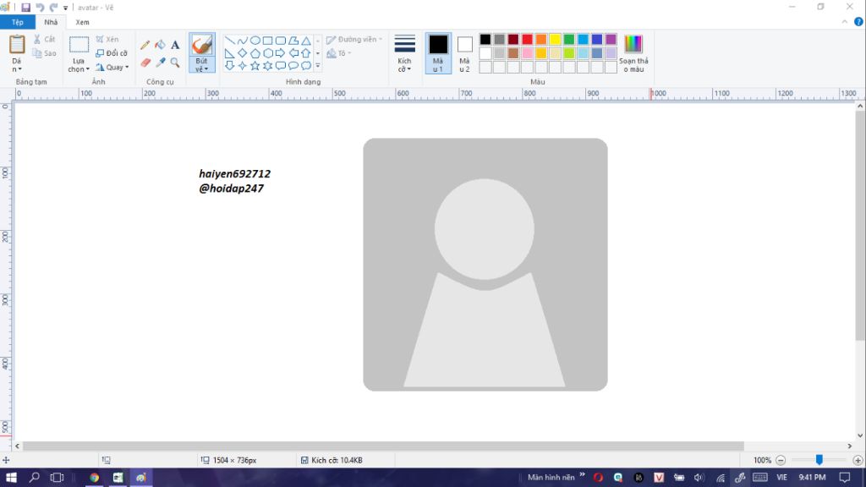Click the zoom out minus button
This screenshot has height=487, width=866.
(x=781, y=460)
